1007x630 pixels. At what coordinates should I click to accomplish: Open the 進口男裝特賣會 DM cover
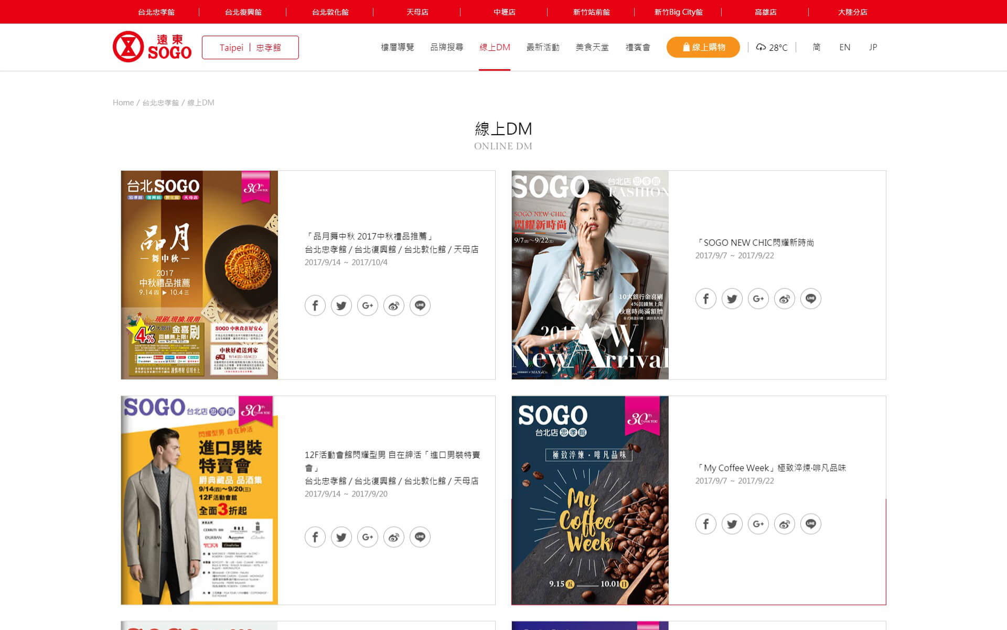pos(199,500)
